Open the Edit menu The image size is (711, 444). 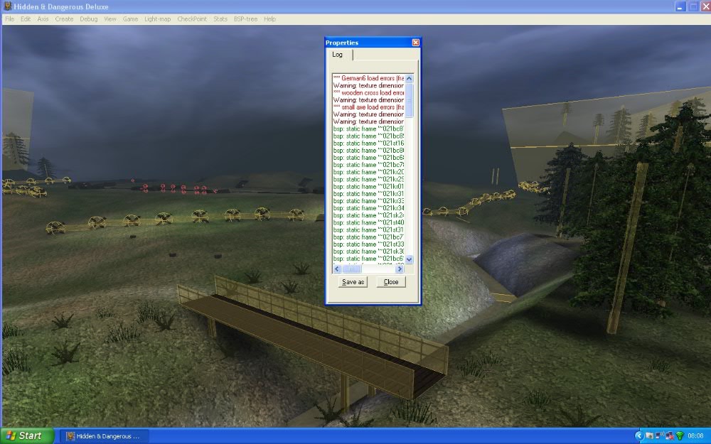(26, 19)
